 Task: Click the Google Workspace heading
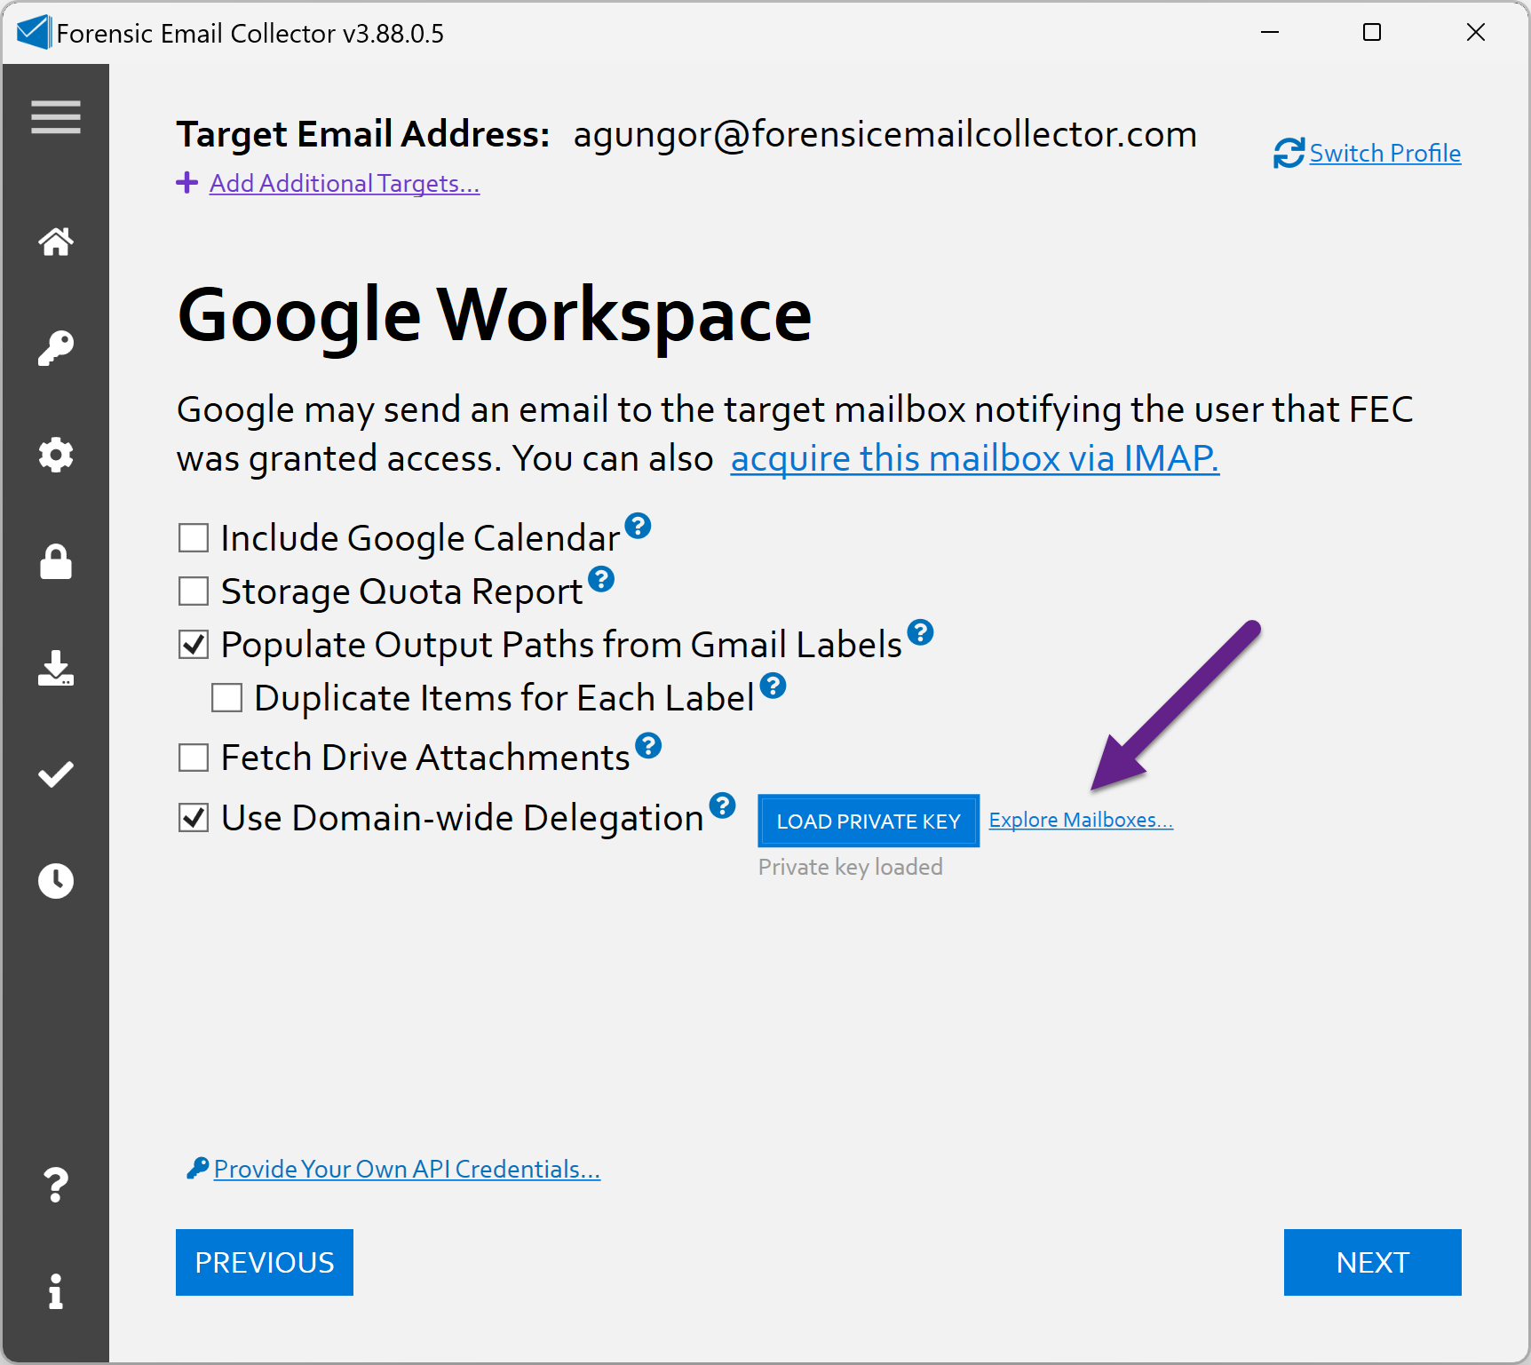(495, 316)
